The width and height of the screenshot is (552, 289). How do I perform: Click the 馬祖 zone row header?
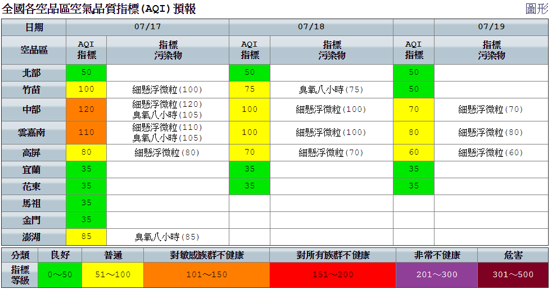tap(34, 204)
